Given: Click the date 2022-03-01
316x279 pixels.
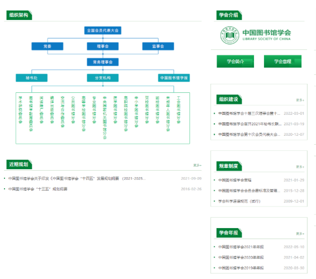Looking at the screenshot, I should click(x=294, y=113).
